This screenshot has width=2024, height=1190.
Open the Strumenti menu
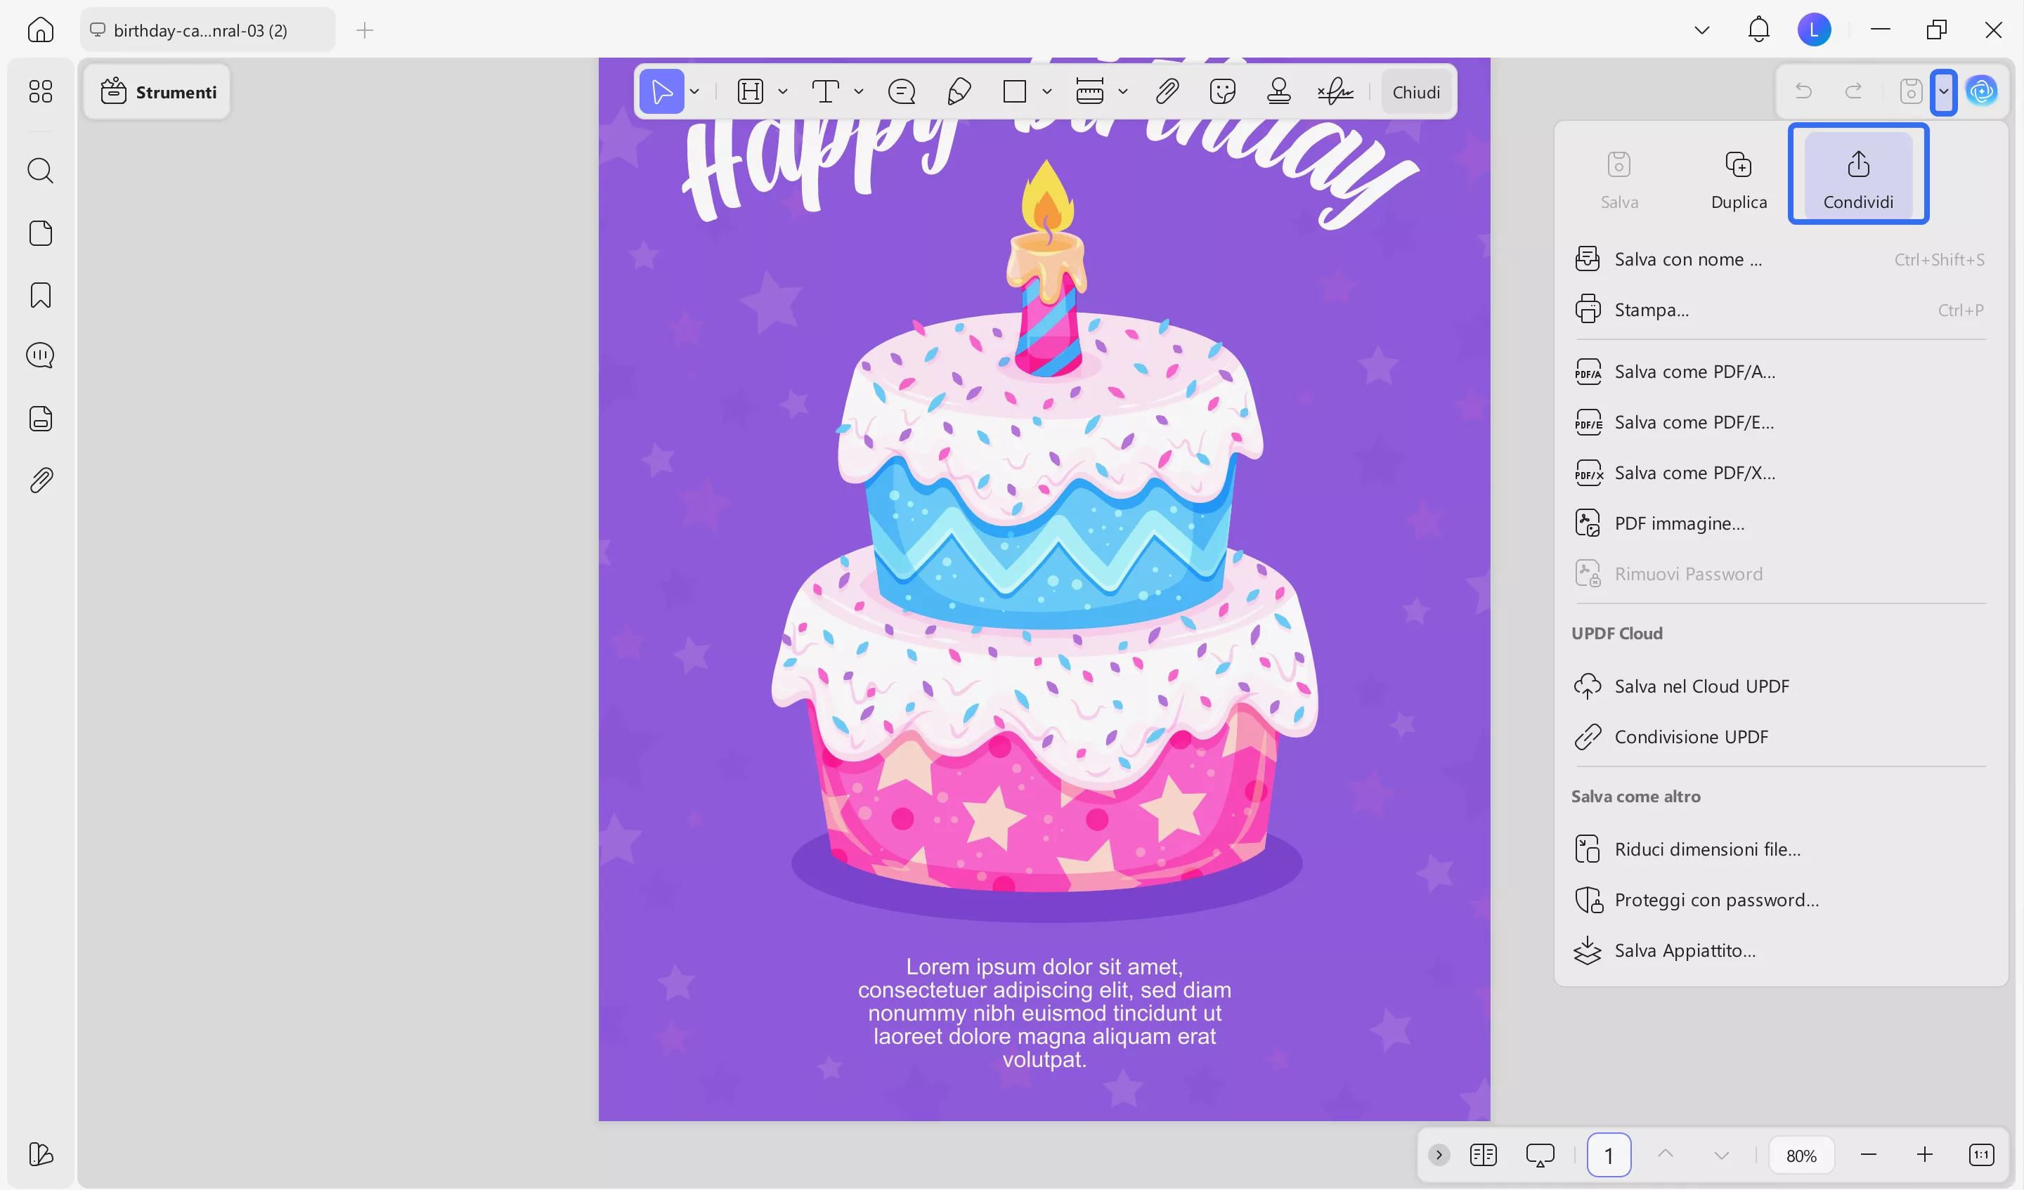coord(157,91)
